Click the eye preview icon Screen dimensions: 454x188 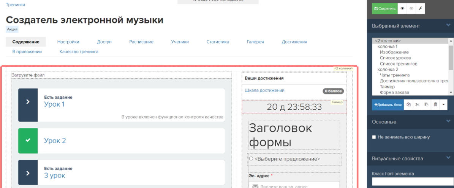402,9
